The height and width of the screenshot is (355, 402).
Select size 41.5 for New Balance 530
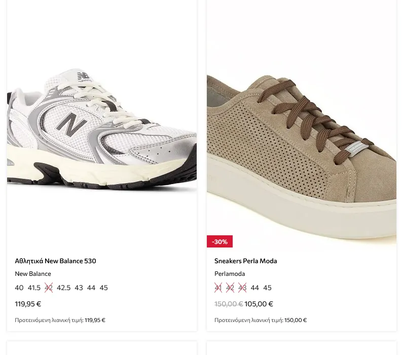coord(34,288)
